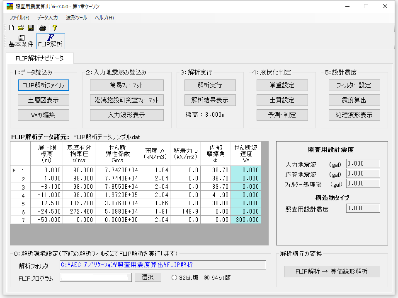Viewport: 398px width, 298px height.
Task: Click cell 7.7420E+04 in Gma column
Action: 117,170
